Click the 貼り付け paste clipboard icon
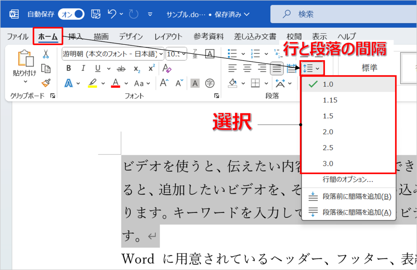Image resolution: width=417 pixels, height=270 pixels. (x=26, y=59)
